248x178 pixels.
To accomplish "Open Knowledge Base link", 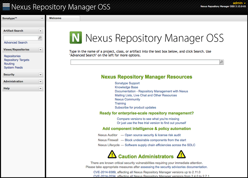I will pyautogui.click(x=126, y=87).
